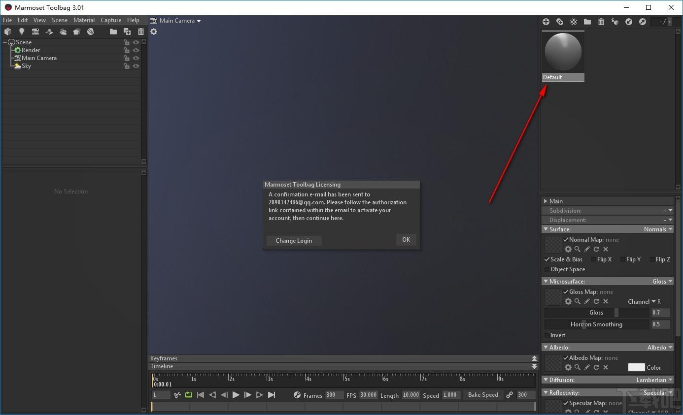Toggle the Scale & Bias checkbox
The image size is (683, 415).
tap(547, 259)
